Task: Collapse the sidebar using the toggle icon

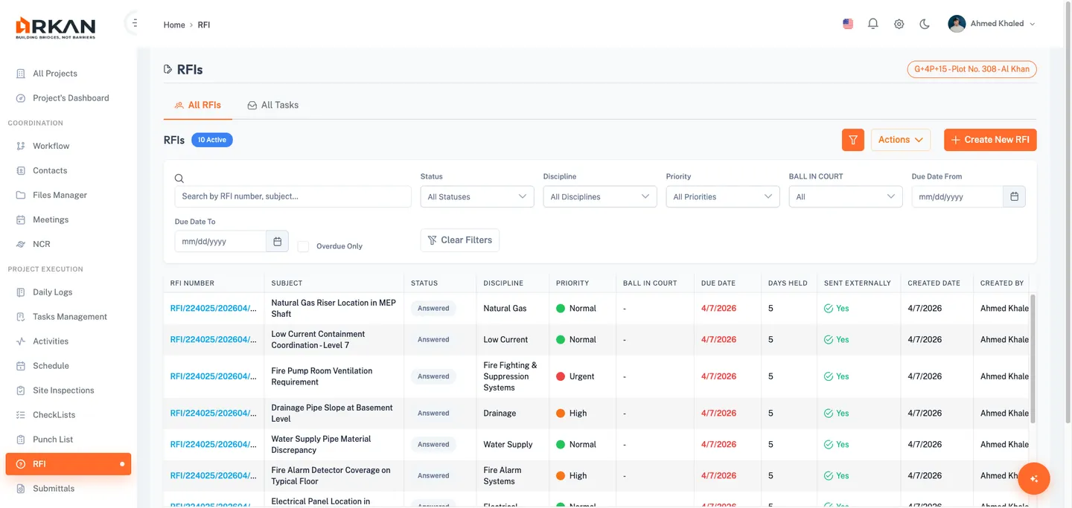Action: [x=134, y=23]
